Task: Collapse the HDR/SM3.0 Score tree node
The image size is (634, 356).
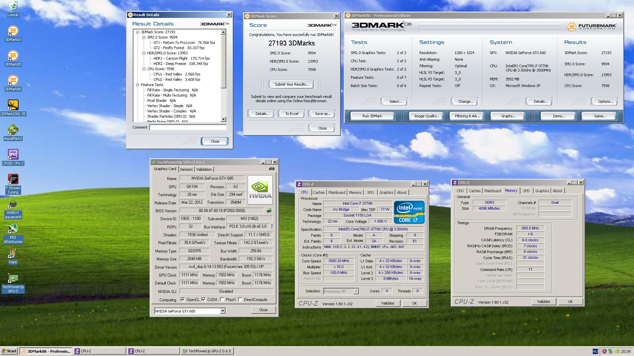Action: tap(144, 53)
